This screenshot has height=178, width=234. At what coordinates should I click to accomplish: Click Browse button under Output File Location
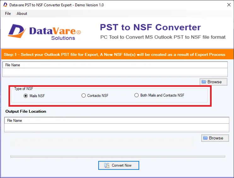point(215,138)
